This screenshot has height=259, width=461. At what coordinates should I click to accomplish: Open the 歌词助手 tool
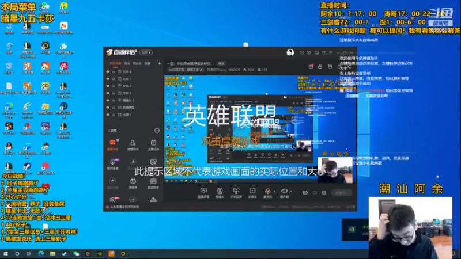153,183
